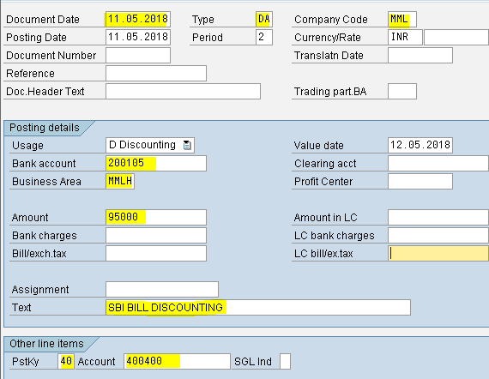Focus the SGL Ind field

(285, 361)
